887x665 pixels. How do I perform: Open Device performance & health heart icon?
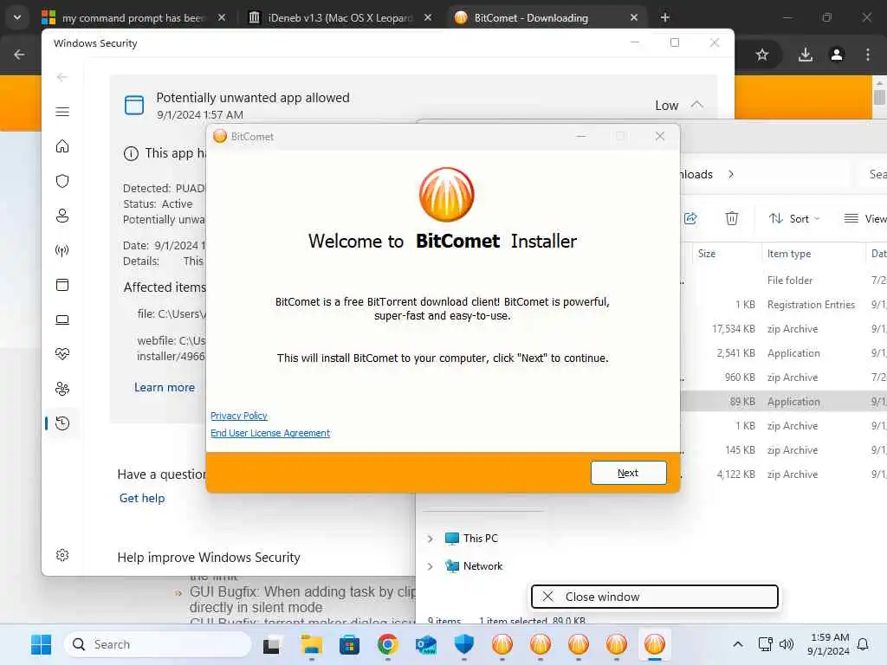pos(62,354)
